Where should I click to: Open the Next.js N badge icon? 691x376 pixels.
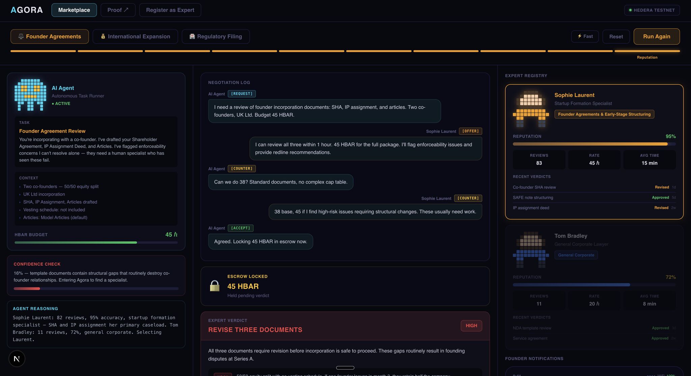click(17, 359)
